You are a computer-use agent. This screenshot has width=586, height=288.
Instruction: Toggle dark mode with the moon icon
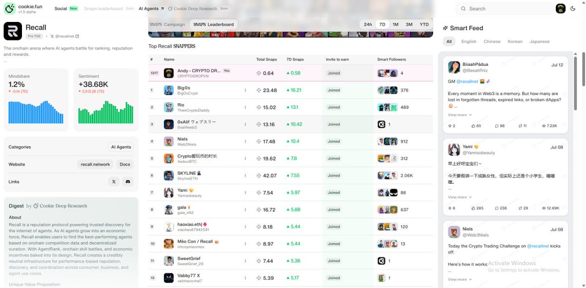click(x=573, y=8)
